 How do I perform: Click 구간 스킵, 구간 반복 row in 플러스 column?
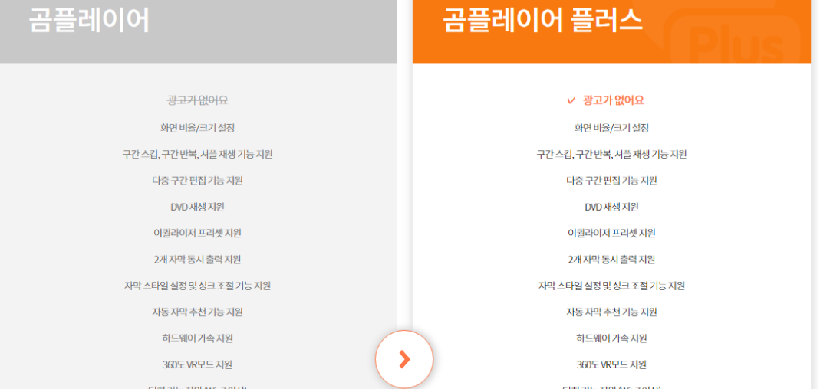[x=611, y=154]
